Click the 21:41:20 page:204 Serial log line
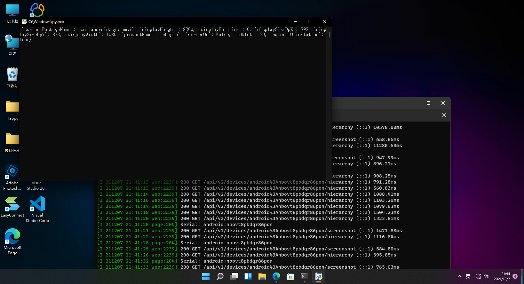This screenshot has width=524, height=284. click(x=185, y=225)
